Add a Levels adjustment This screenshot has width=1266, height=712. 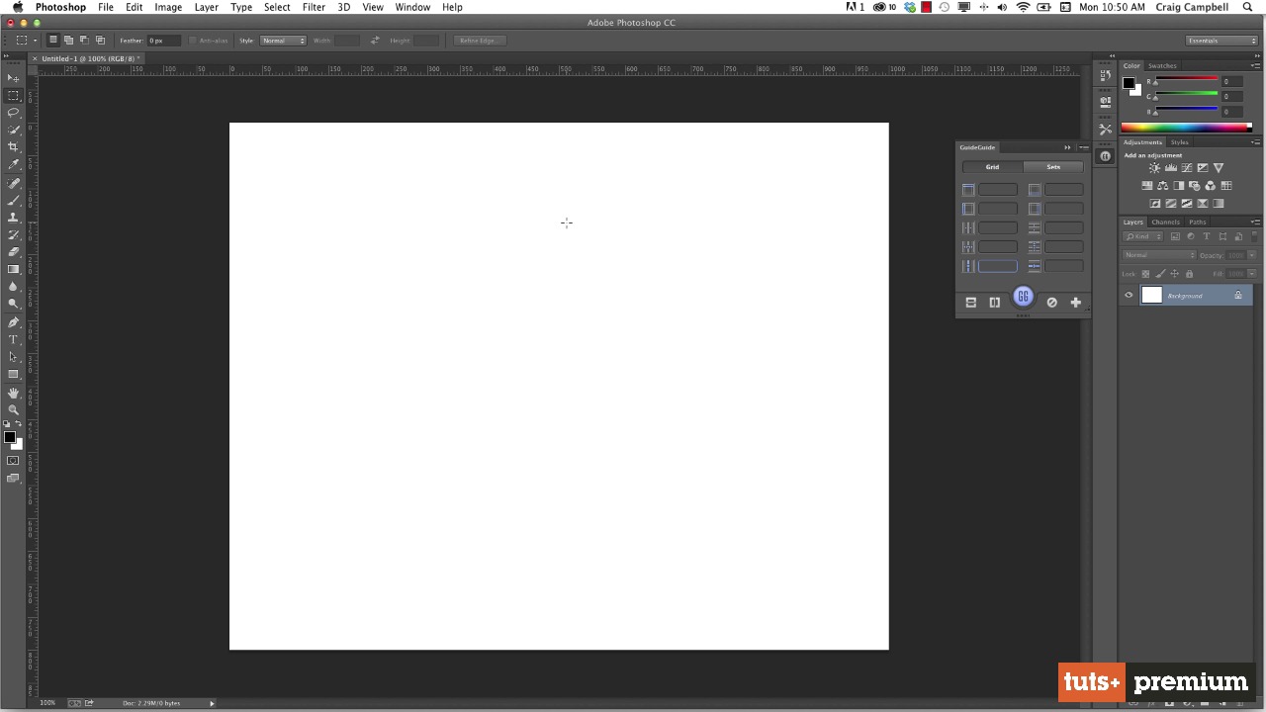[x=1171, y=168]
